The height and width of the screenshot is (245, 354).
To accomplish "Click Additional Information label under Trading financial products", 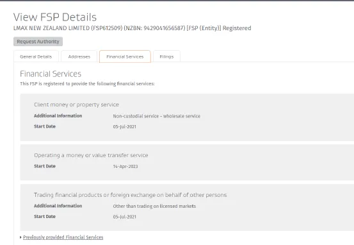I will click(x=58, y=206).
